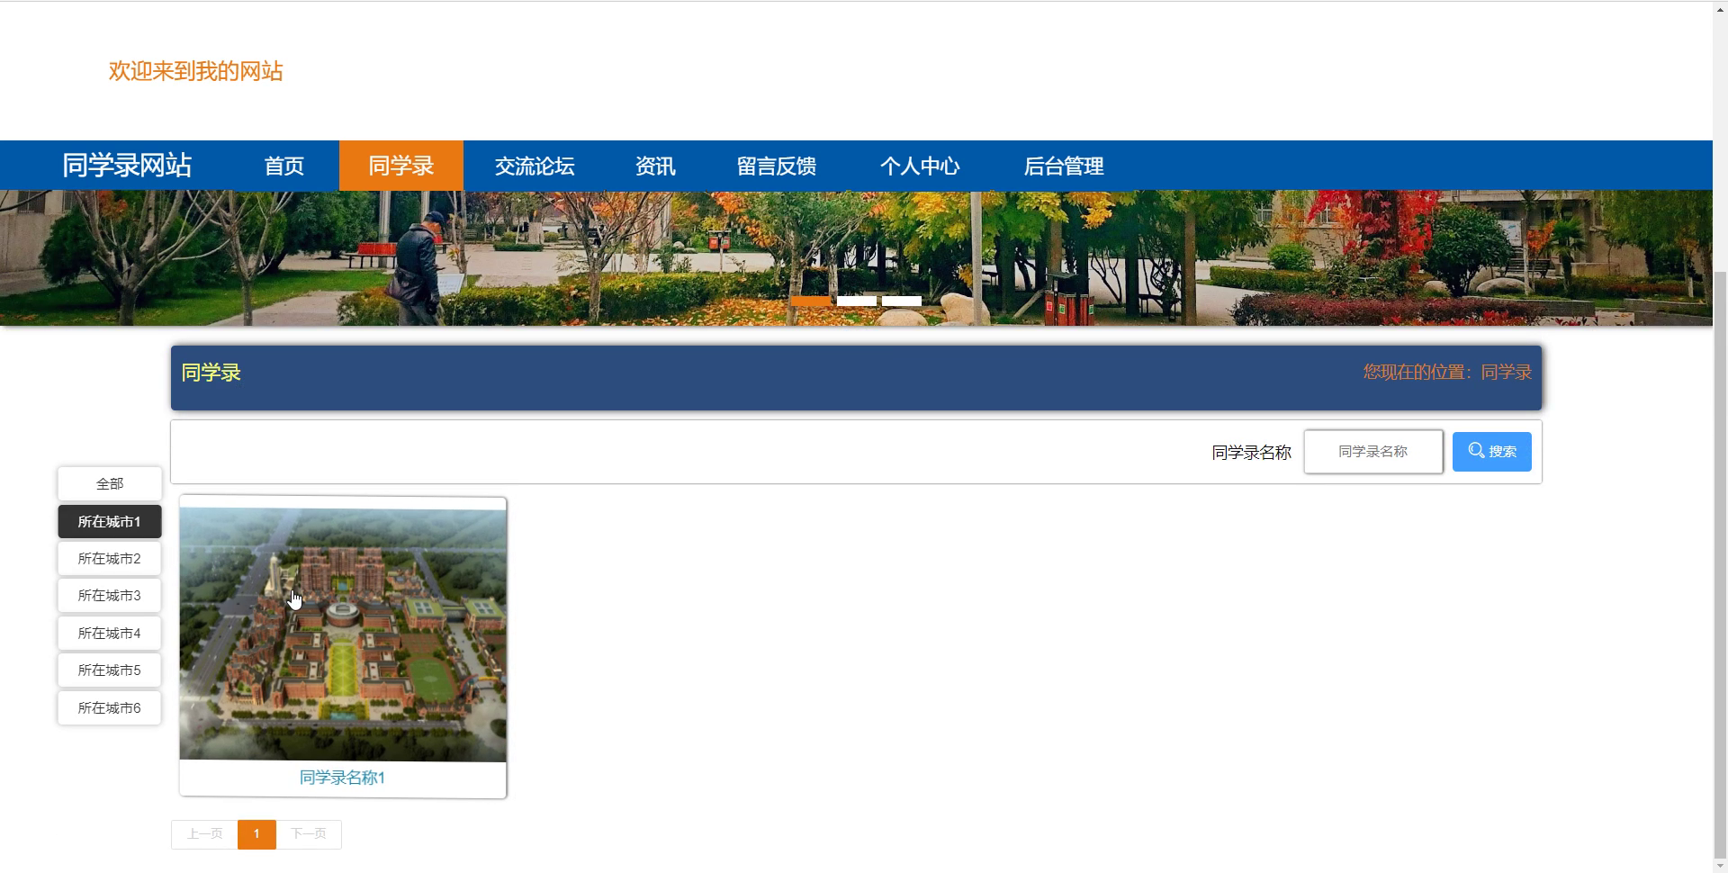The image size is (1728, 873).
Task: Open the 同学录名称1 title link
Action: tap(342, 778)
